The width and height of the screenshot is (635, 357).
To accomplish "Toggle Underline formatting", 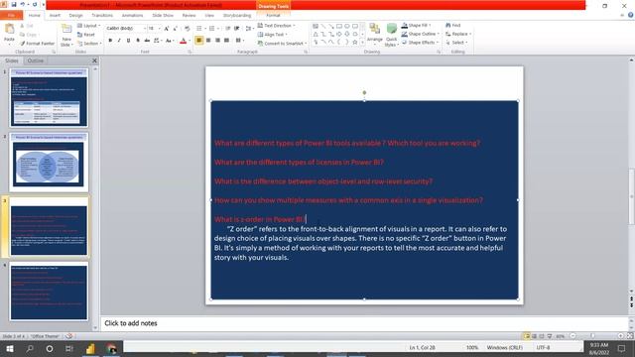I will (128, 41).
